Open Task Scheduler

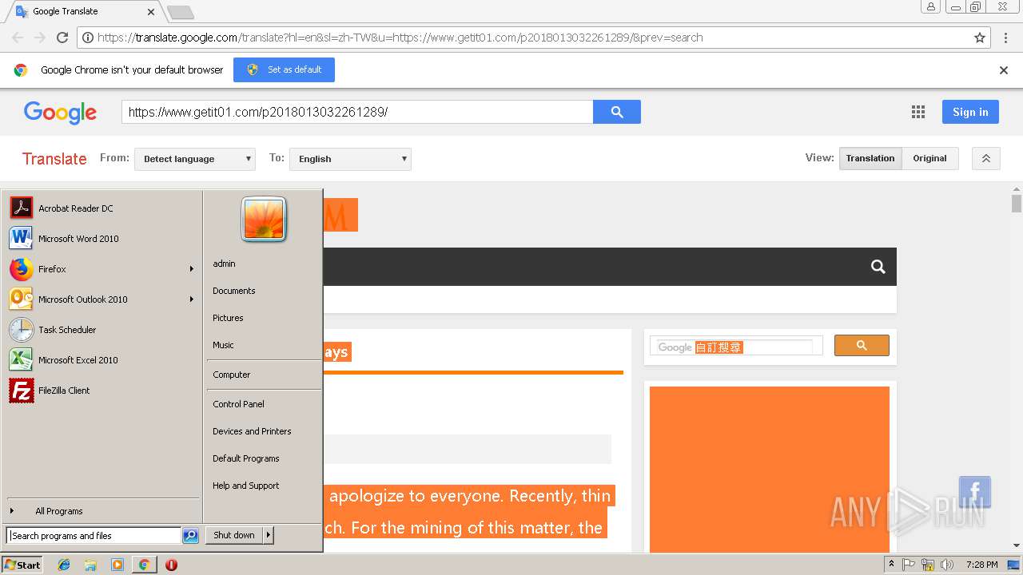point(102,330)
